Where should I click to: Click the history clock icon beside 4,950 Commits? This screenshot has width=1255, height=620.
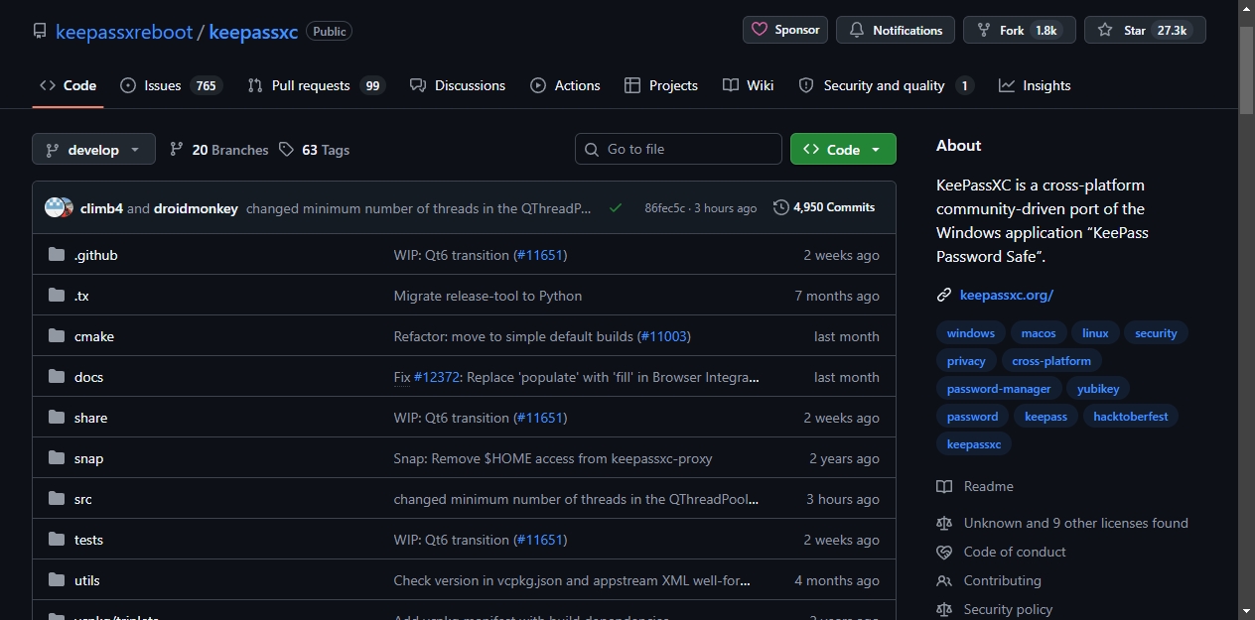pos(781,207)
